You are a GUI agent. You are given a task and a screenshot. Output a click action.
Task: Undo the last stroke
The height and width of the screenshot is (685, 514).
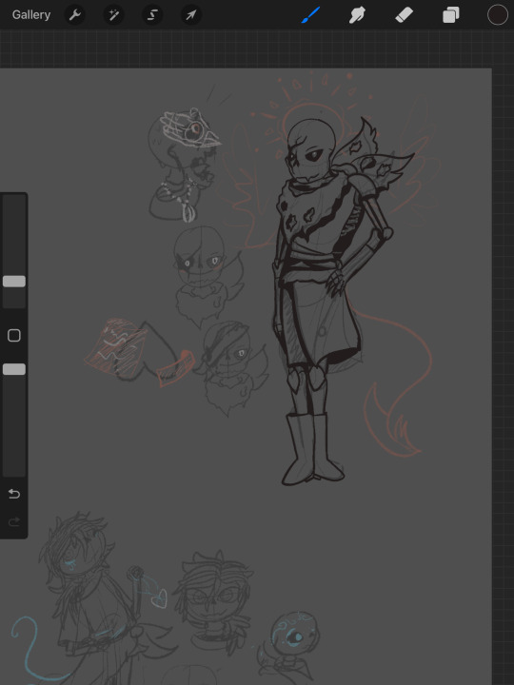(x=14, y=494)
